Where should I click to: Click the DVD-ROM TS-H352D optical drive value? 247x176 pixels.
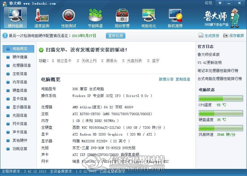point(104,148)
